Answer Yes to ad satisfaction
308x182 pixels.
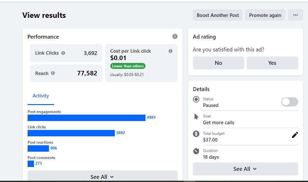[x=272, y=63]
